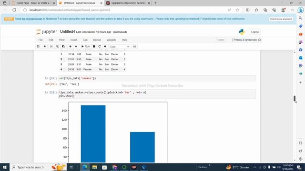Open the notification center icon

point(299,167)
